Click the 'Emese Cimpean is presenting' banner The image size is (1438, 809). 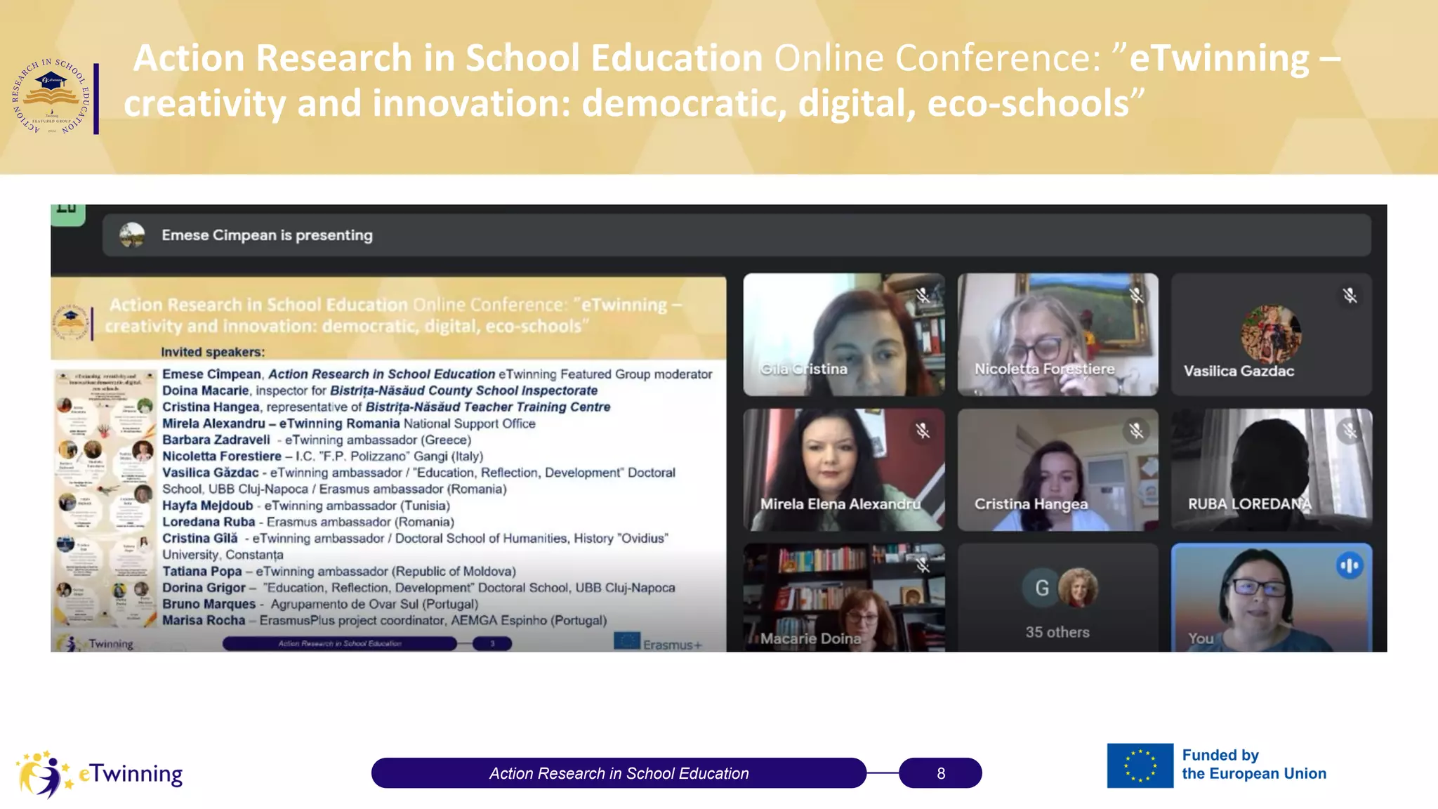tap(737, 235)
